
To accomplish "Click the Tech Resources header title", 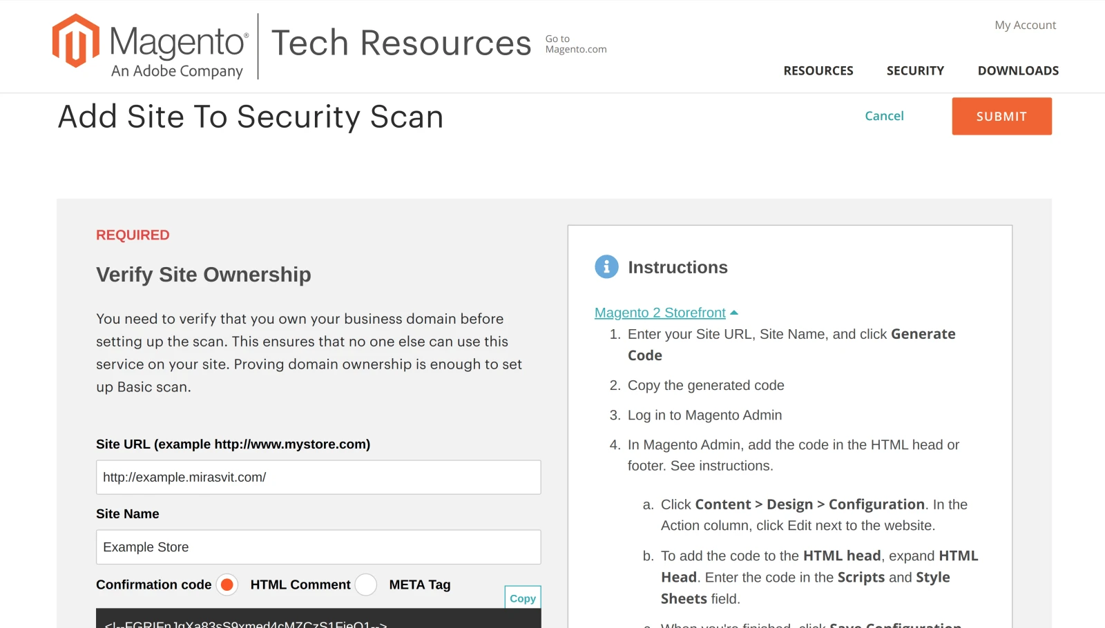I will pyautogui.click(x=401, y=43).
